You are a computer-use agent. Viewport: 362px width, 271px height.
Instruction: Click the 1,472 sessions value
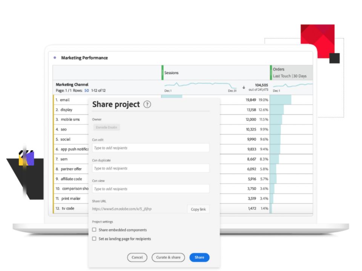click(x=252, y=208)
